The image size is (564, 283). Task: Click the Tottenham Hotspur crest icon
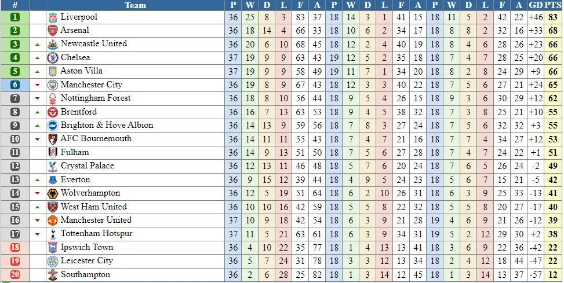tap(53, 234)
